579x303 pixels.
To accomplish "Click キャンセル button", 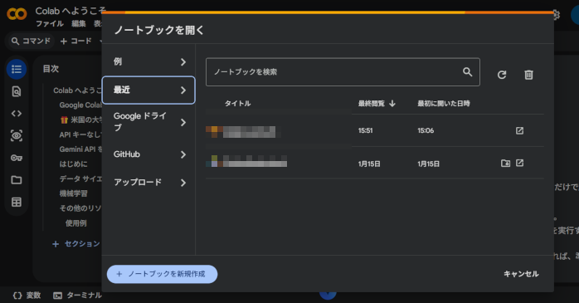I will pos(521,274).
